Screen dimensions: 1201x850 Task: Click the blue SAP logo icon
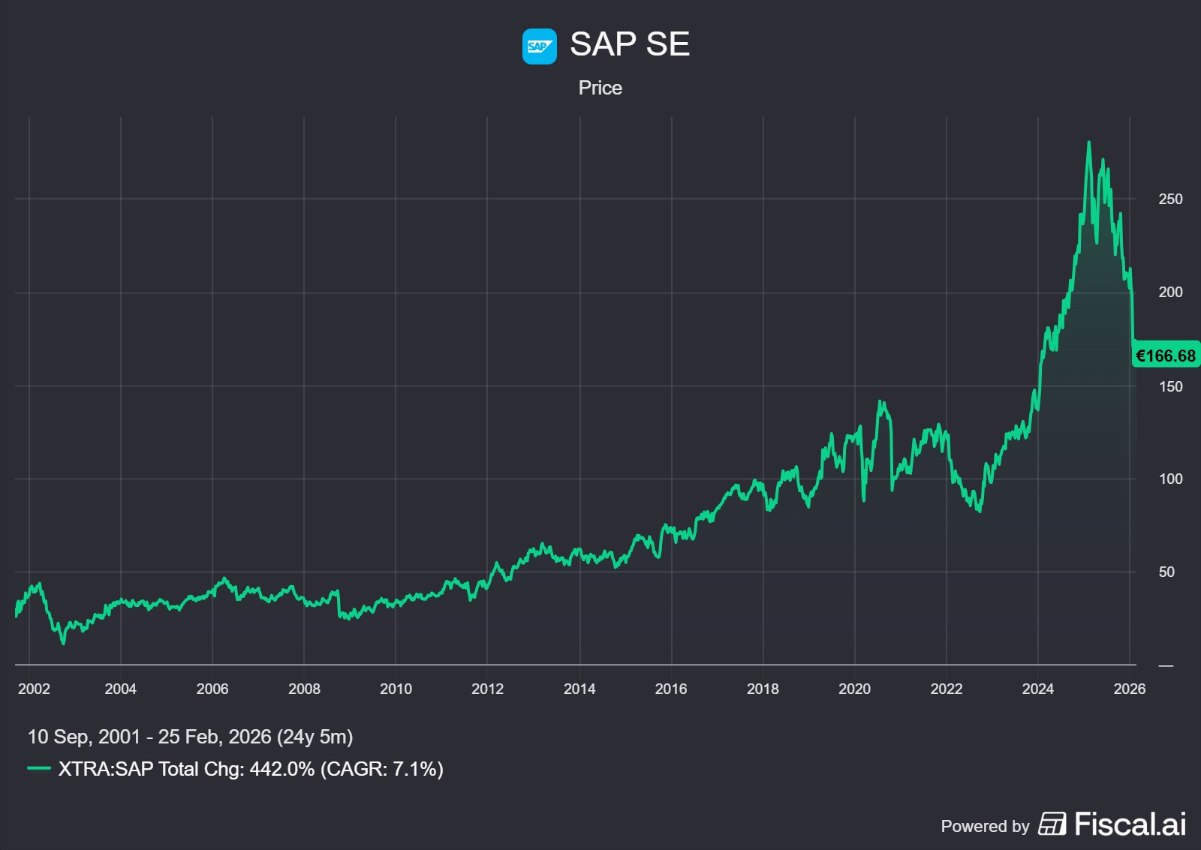click(539, 47)
